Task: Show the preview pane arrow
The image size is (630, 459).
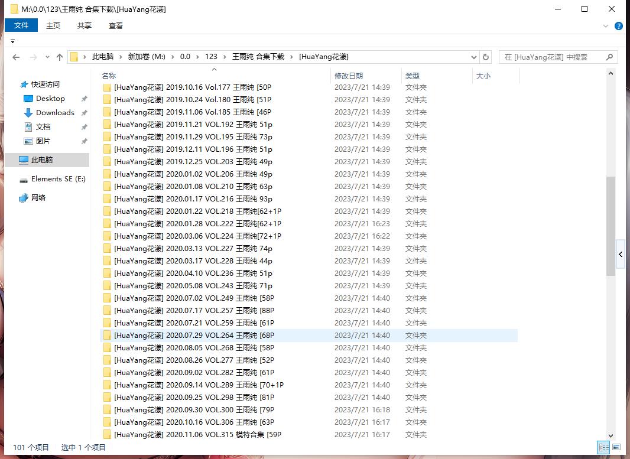Action: pyautogui.click(x=621, y=254)
